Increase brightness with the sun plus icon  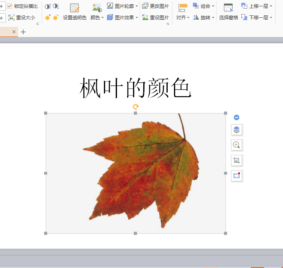coord(48,17)
